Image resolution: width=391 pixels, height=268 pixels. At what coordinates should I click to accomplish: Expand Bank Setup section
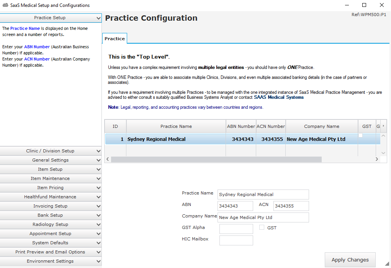pos(51,215)
